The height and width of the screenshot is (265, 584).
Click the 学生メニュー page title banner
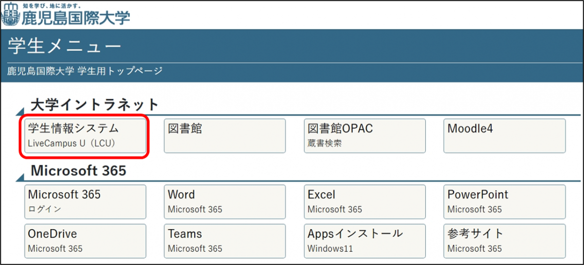click(64, 46)
